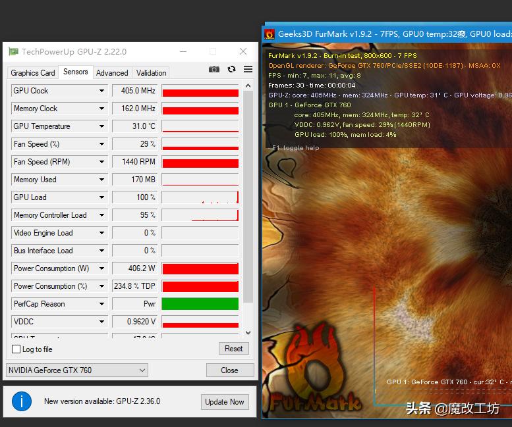Click the sensor list scrollbar down arrow
This screenshot has height=427, width=512.
[x=248, y=333]
